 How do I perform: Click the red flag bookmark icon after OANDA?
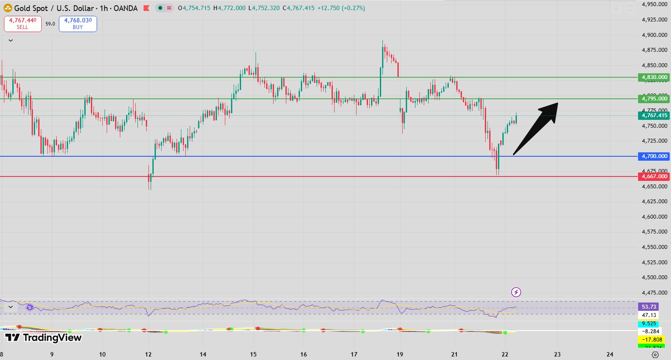[146, 8]
